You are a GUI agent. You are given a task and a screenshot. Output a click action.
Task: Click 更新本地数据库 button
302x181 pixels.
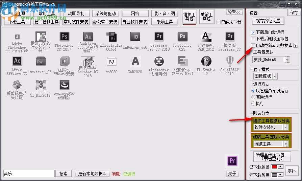[93, 174]
